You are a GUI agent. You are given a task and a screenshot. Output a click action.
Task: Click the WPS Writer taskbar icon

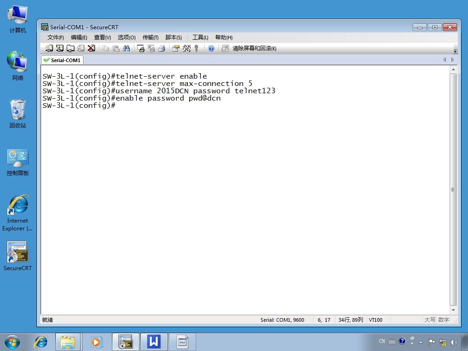pos(154,342)
